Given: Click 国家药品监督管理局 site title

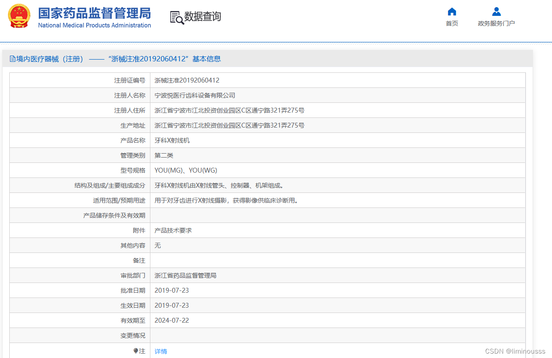Looking at the screenshot, I should tap(94, 13).
